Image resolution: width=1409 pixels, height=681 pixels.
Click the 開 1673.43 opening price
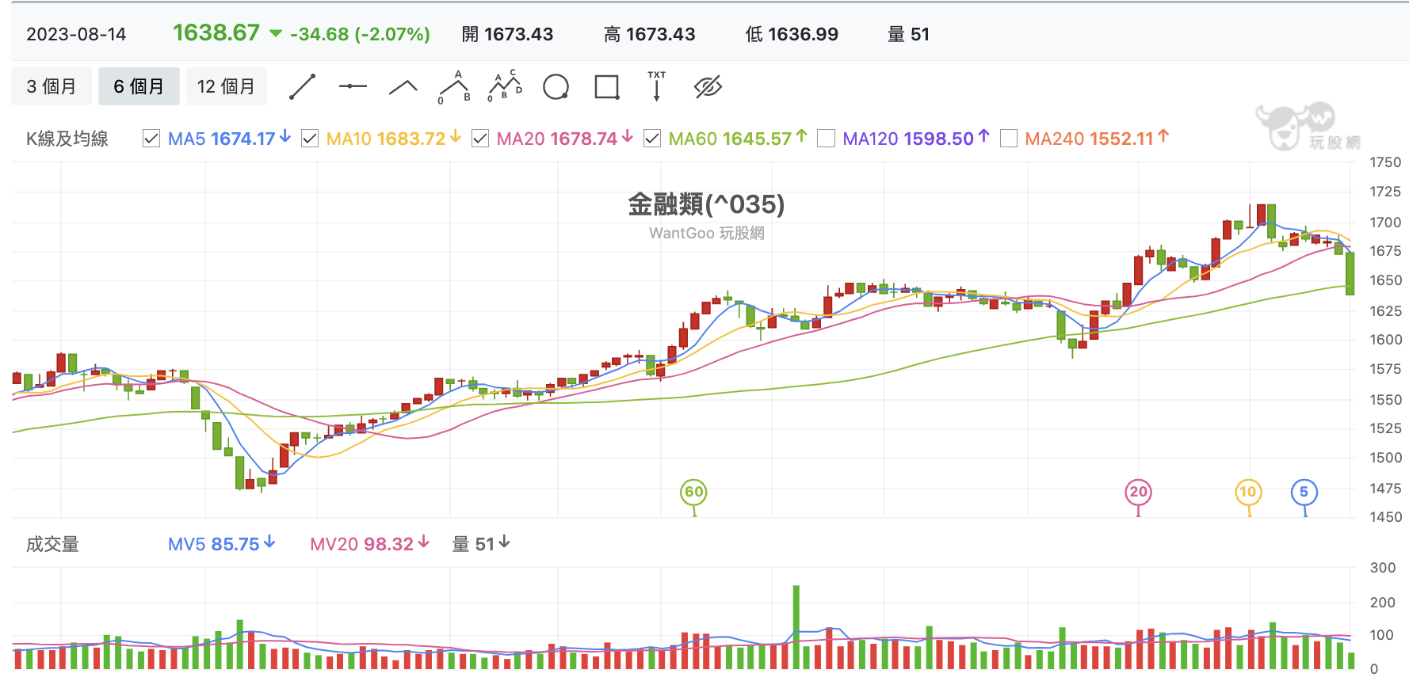click(x=507, y=34)
